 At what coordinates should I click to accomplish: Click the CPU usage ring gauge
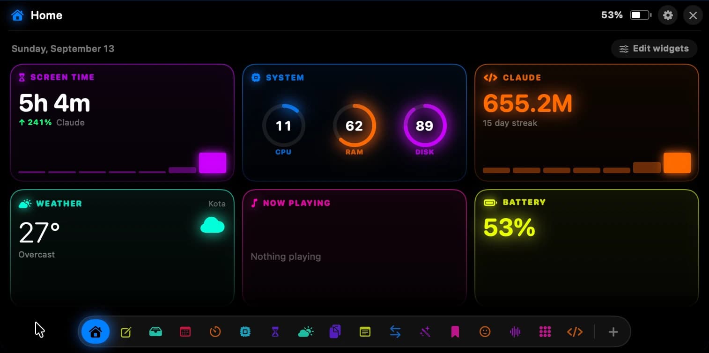click(283, 125)
